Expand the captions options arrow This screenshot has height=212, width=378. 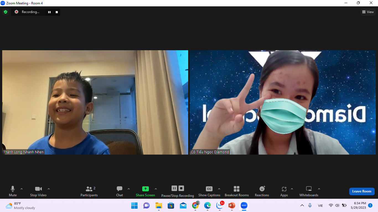219,189
